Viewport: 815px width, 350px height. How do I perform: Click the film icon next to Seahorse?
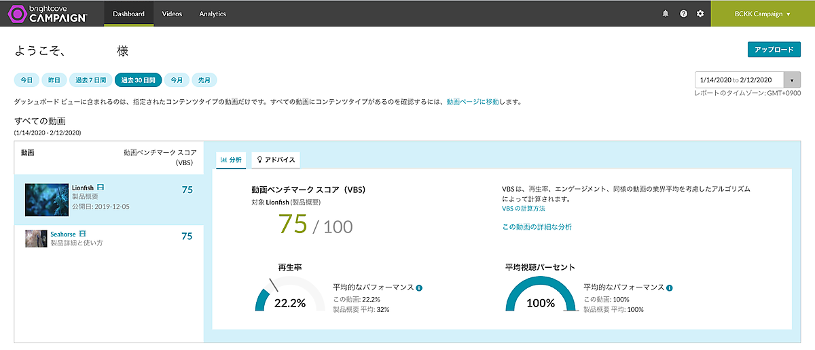coord(83,234)
